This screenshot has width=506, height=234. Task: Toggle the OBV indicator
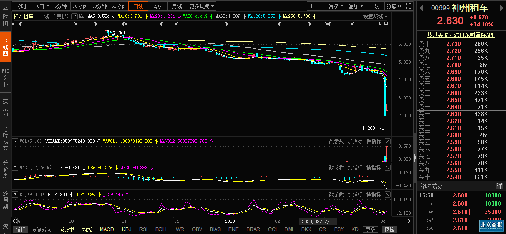click(x=197, y=229)
